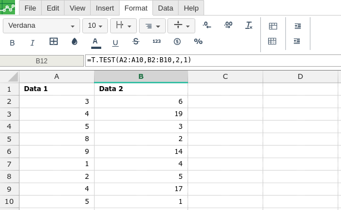Open the cell borders tool
341x210 pixels.
(53, 42)
